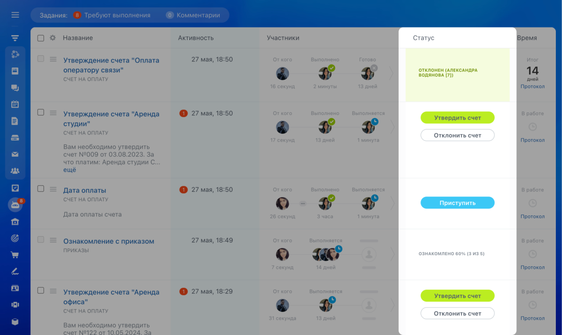The image size is (562, 335).
Task: Open the shopping cart icon in sidebar
Action: point(15,255)
